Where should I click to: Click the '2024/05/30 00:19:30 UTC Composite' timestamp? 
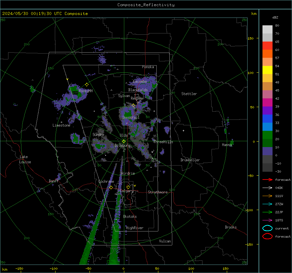[45, 14]
